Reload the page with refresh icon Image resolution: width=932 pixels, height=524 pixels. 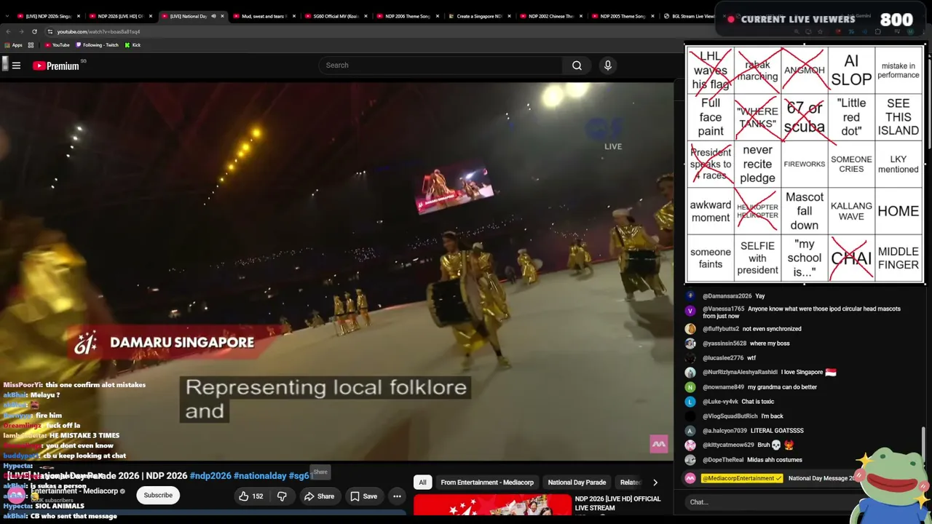coord(34,31)
